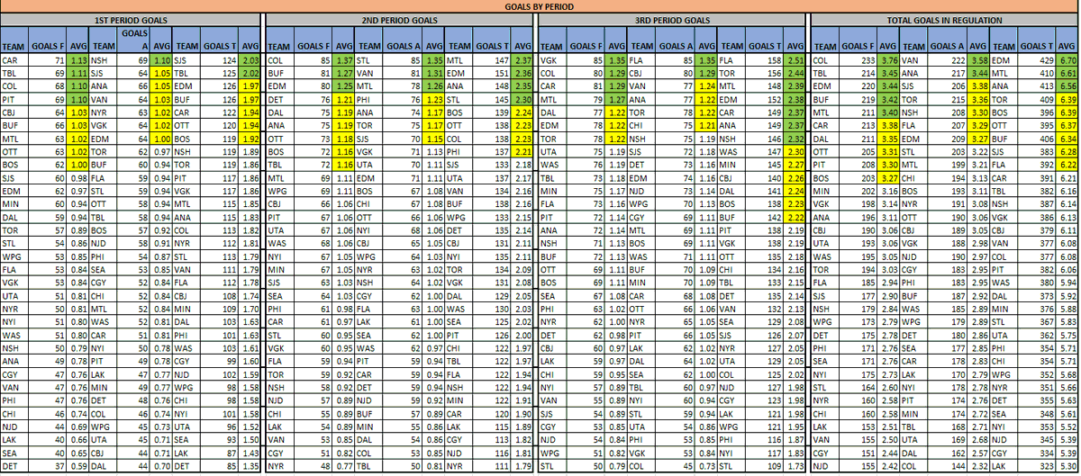Select 2.03 average in 1st period totals

click(250, 60)
